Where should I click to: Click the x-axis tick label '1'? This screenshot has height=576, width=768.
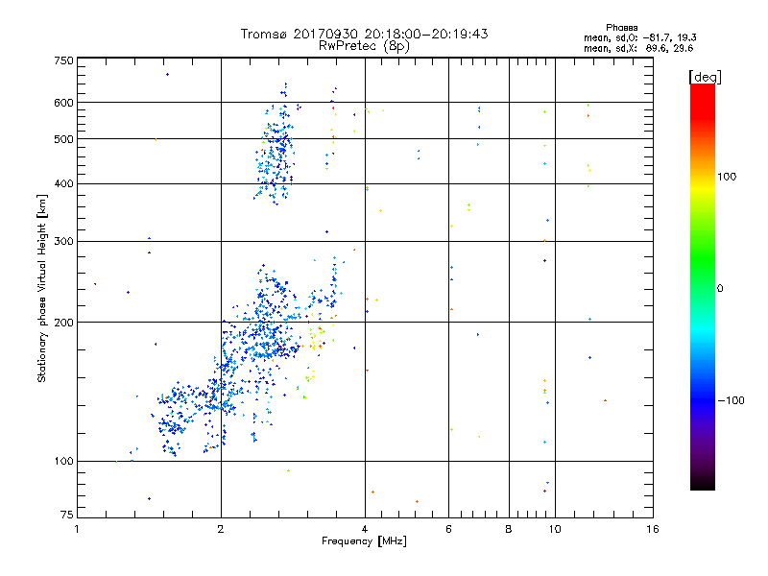[x=77, y=529]
